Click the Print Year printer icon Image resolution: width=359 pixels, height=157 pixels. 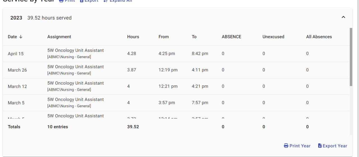point(286,146)
